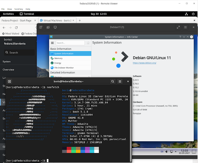The width and height of the screenshot is (198, 163).
Task: Select System Information in Info Center list
Action: click(x=70, y=54)
